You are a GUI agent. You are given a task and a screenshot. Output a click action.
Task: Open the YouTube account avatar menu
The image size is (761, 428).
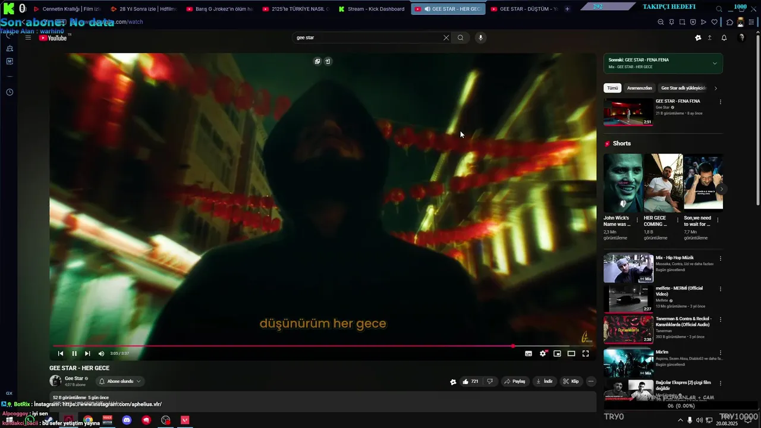click(741, 37)
